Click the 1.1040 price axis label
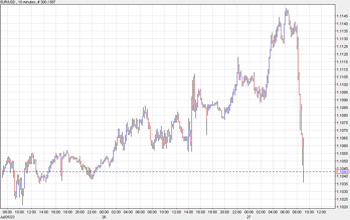This screenshot has height=220, width=350. coord(342,176)
